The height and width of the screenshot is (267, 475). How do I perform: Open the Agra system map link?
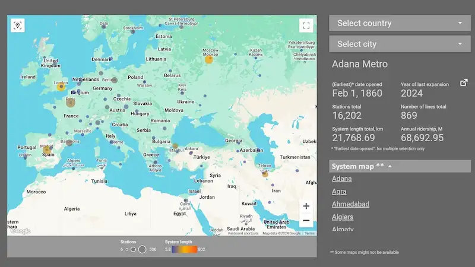point(339,191)
